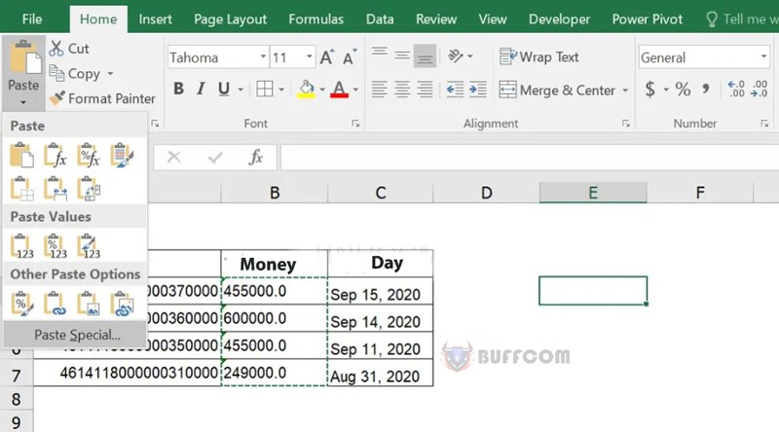Switch to the Insert tab
779x432 pixels.
155,18
